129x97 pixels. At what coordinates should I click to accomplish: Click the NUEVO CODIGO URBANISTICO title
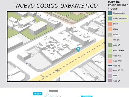pyautogui.click(x=57, y=6)
